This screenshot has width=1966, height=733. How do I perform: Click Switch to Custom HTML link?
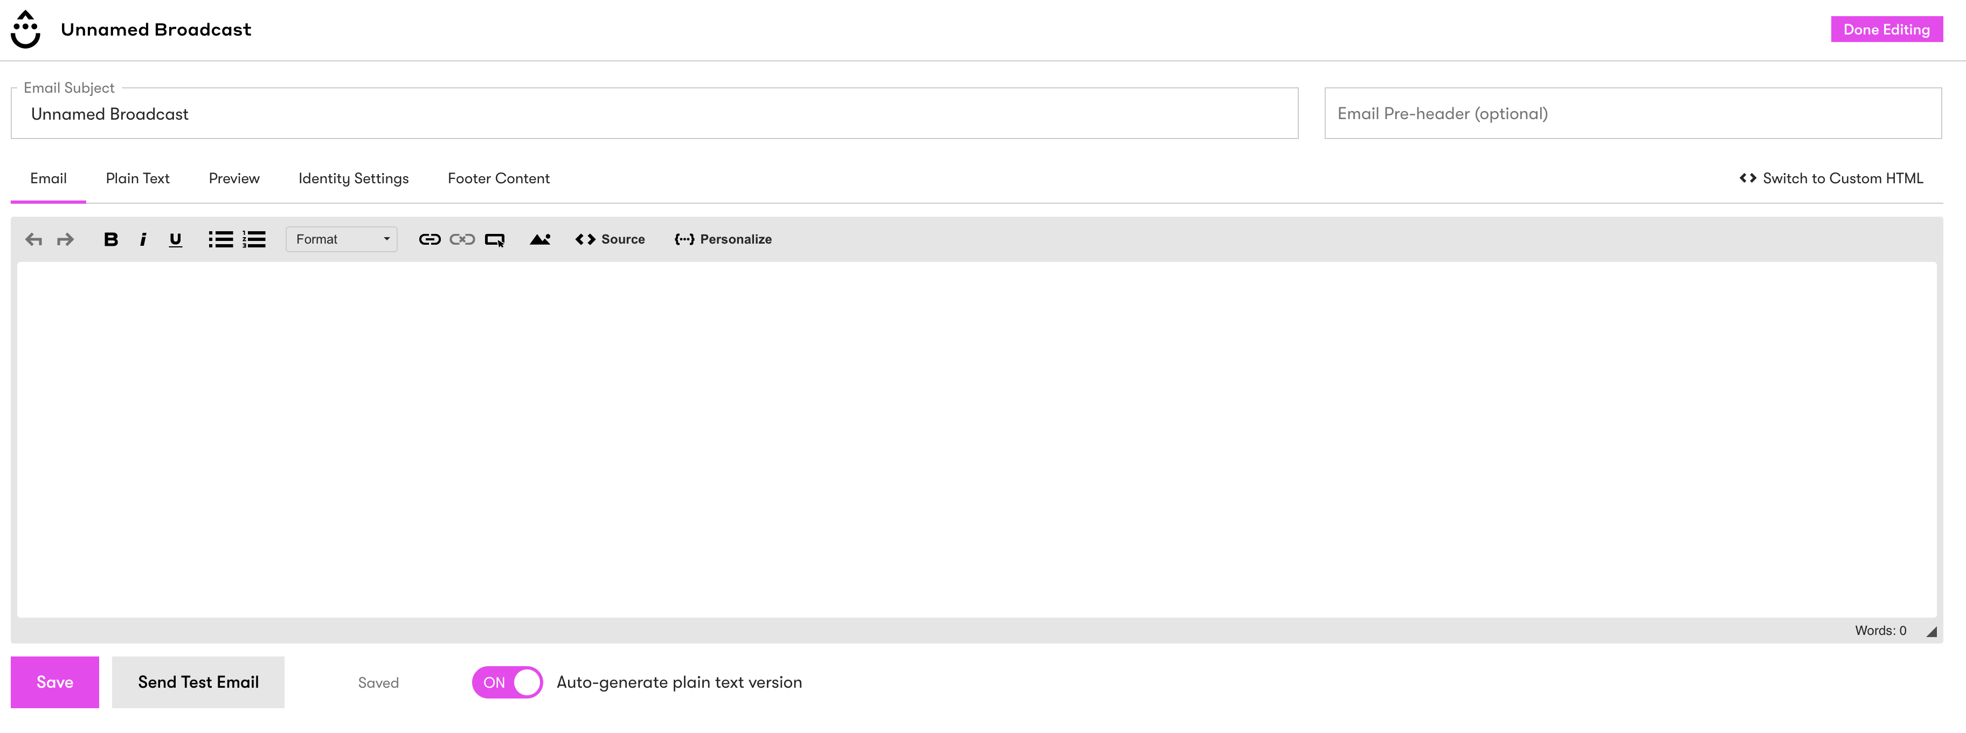(x=1831, y=179)
